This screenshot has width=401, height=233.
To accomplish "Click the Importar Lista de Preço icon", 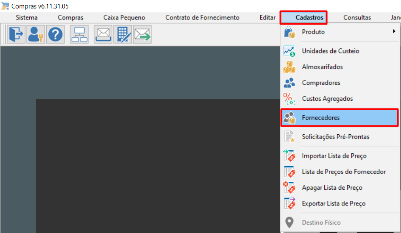I will click(289, 156).
